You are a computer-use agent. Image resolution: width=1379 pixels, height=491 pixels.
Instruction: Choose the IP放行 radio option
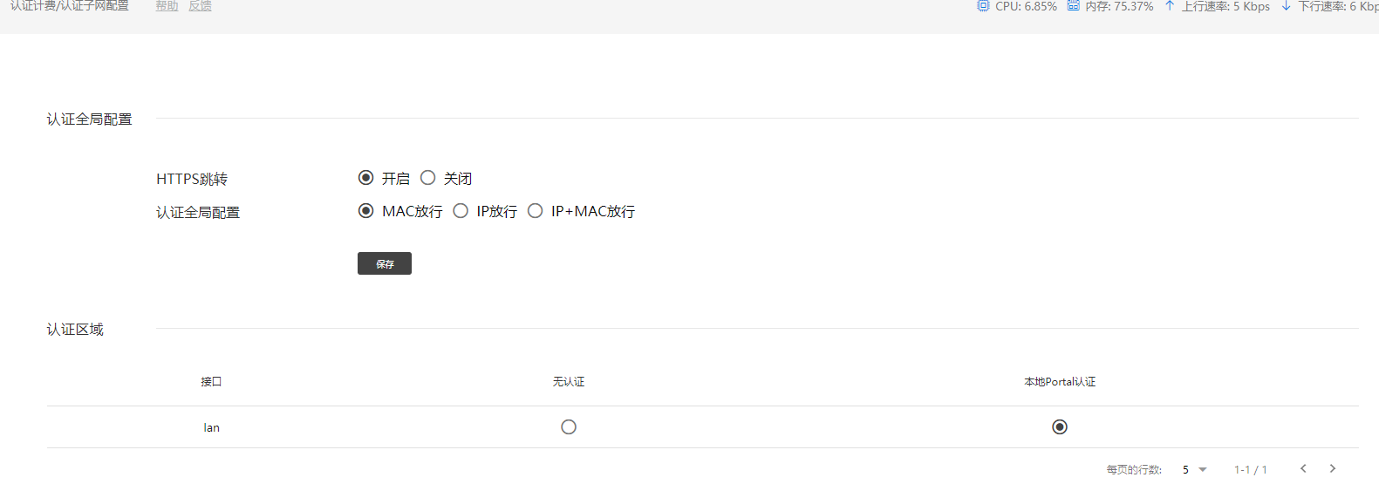[461, 211]
